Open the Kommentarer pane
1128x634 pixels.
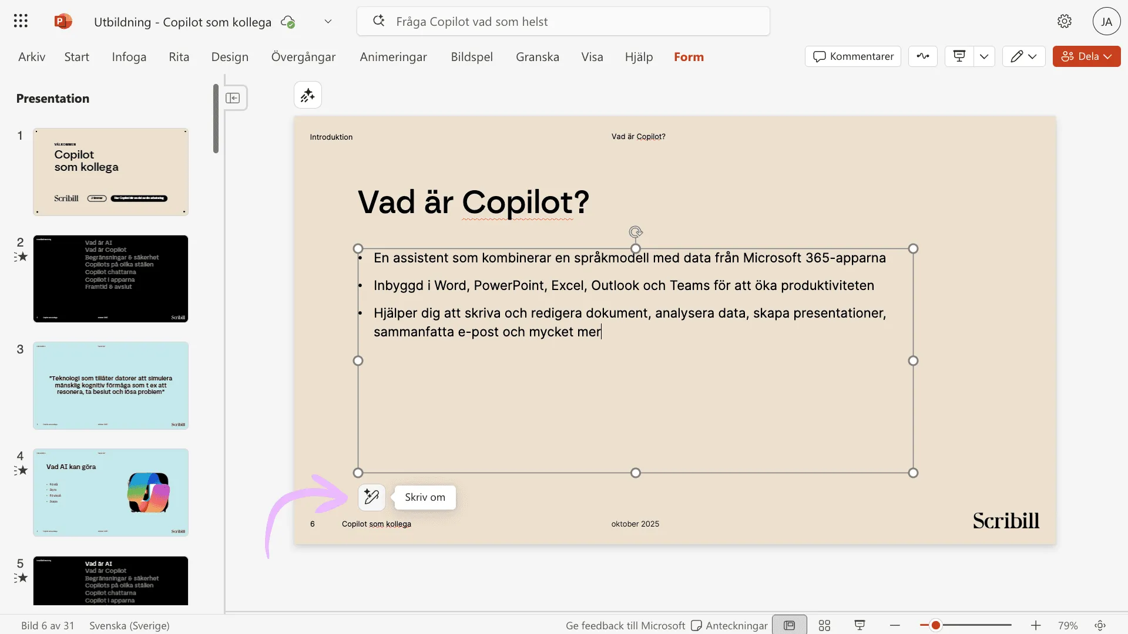tap(853, 56)
